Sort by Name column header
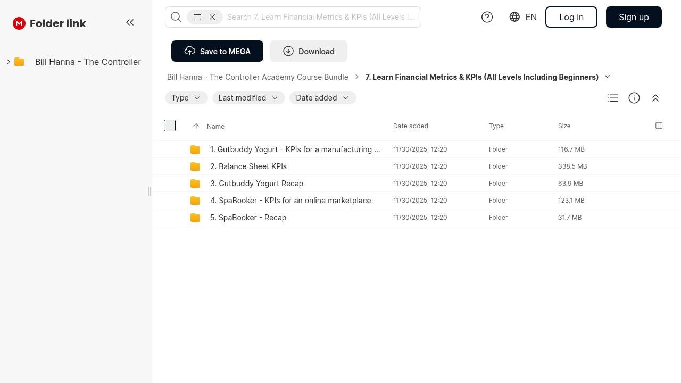 [x=215, y=126]
